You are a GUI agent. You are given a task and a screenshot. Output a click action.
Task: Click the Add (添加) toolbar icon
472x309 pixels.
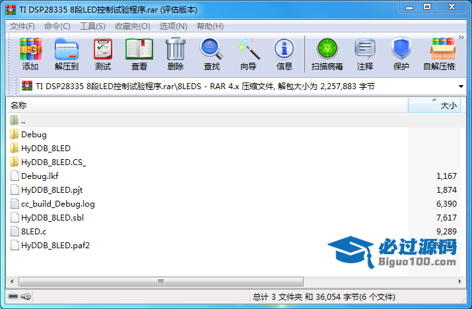coord(30,49)
